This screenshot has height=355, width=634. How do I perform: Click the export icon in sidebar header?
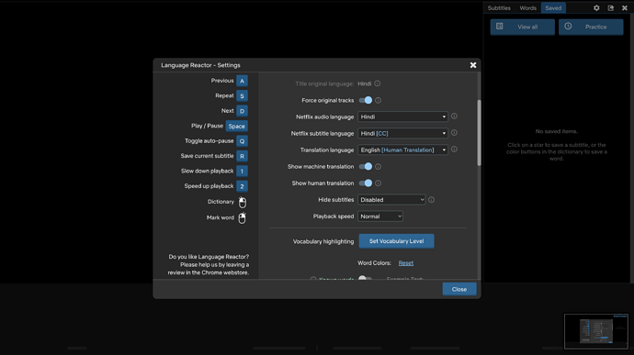click(610, 7)
